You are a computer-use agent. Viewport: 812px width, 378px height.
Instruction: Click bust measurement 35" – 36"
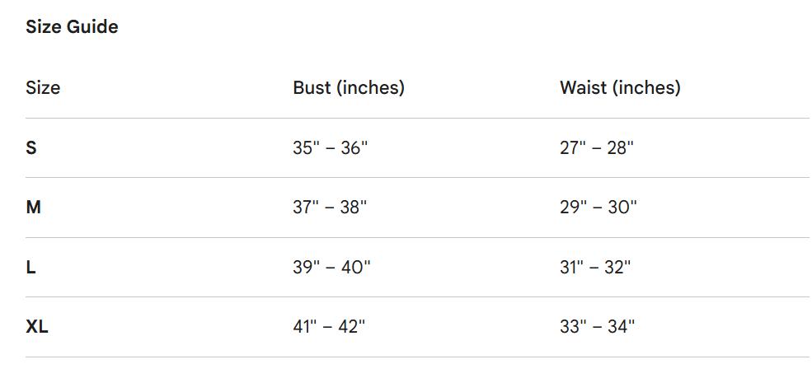pyautogui.click(x=331, y=148)
